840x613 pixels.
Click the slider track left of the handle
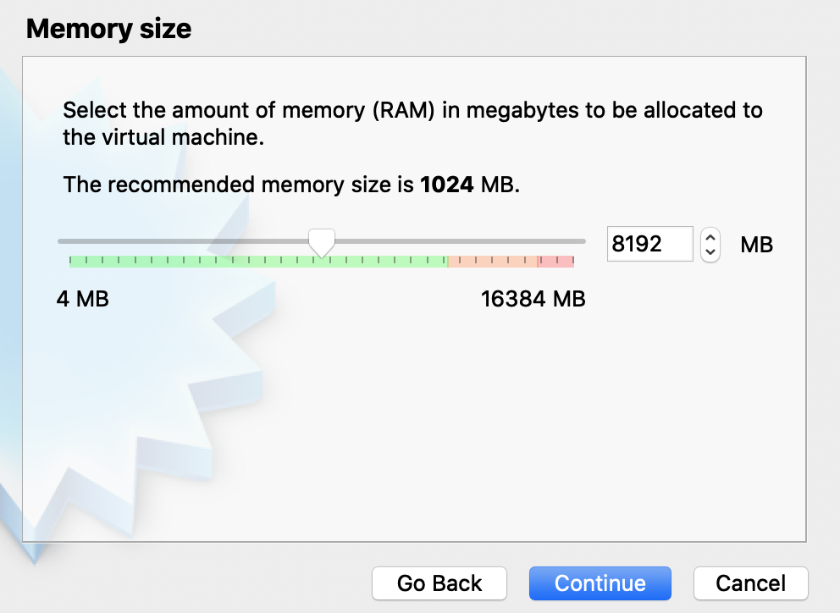point(186,241)
